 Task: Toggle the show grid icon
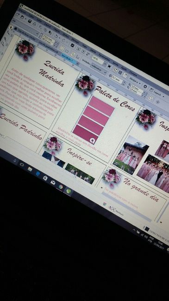(120, 72)
